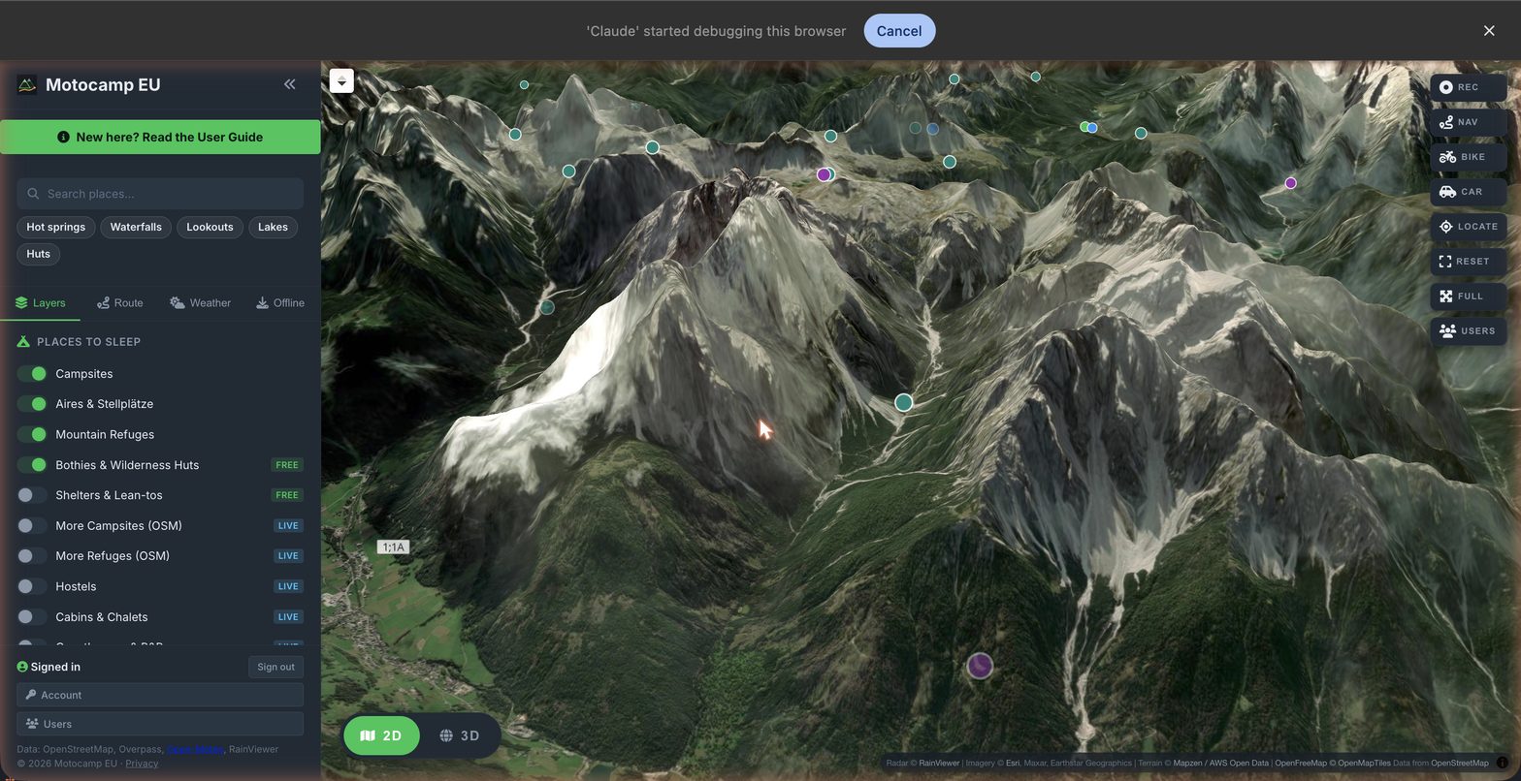Open USERS panel from map toolbar
Image resolution: width=1521 pixels, height=781 pixels.
coord(1468,331)
